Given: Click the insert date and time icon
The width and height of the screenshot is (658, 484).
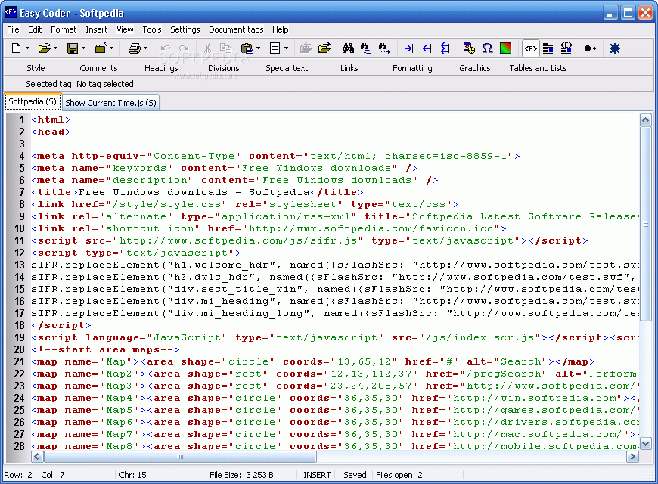Looking at the screenshot, I should (469, 48).
